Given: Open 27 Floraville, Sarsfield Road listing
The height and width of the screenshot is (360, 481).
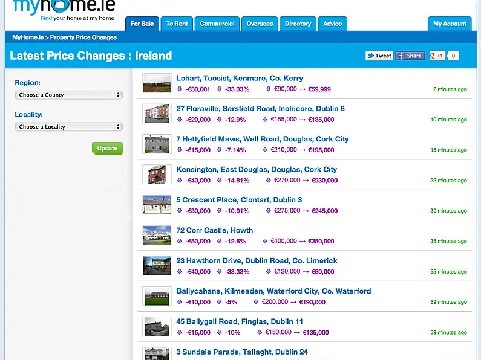Looking at the screenshot, I should (260, 108).
